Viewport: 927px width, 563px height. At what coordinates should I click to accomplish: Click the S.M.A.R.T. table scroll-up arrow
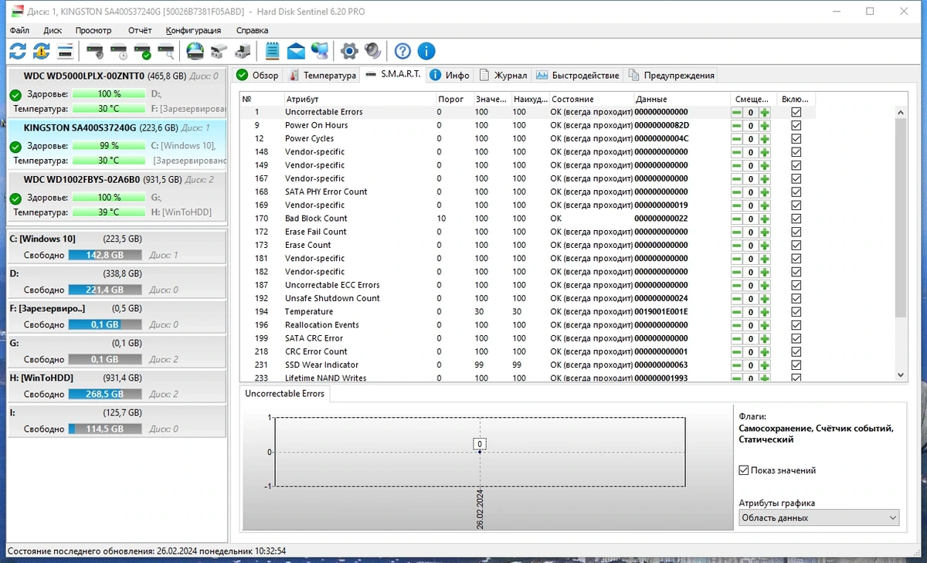point(901,113)
